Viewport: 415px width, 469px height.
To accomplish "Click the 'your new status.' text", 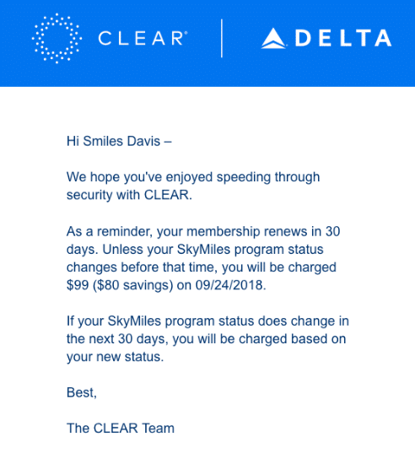I will coord(115,357).
